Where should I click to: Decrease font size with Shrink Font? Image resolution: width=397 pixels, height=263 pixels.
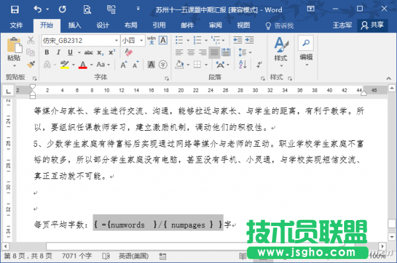(x=136, y=65)
